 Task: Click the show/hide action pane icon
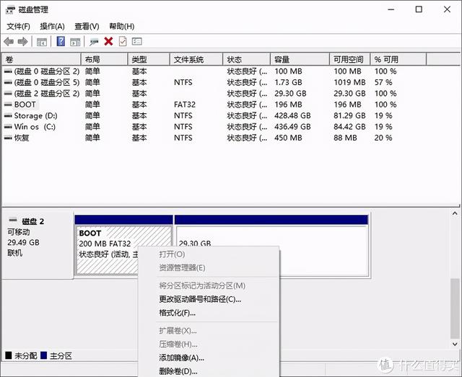[x=75, y=42]
